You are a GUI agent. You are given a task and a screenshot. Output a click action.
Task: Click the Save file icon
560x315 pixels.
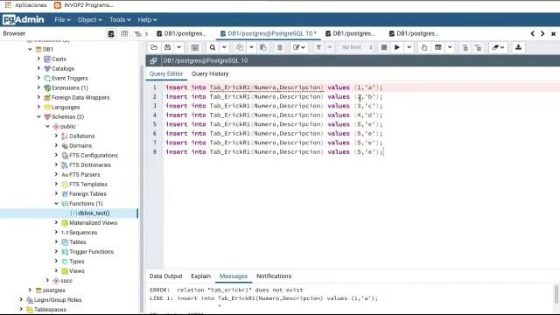[x=167, y=47]
